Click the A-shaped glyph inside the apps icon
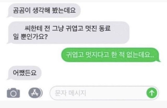 click(x=34, y=93)
